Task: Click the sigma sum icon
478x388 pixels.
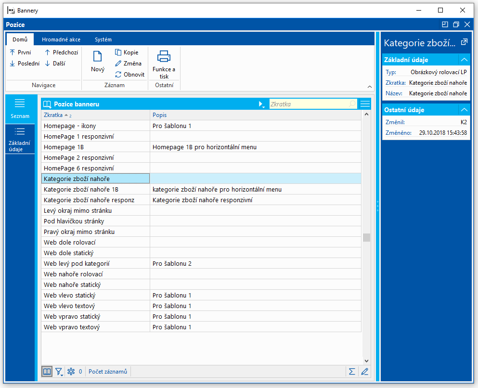Action: click(x=352, y=371)
